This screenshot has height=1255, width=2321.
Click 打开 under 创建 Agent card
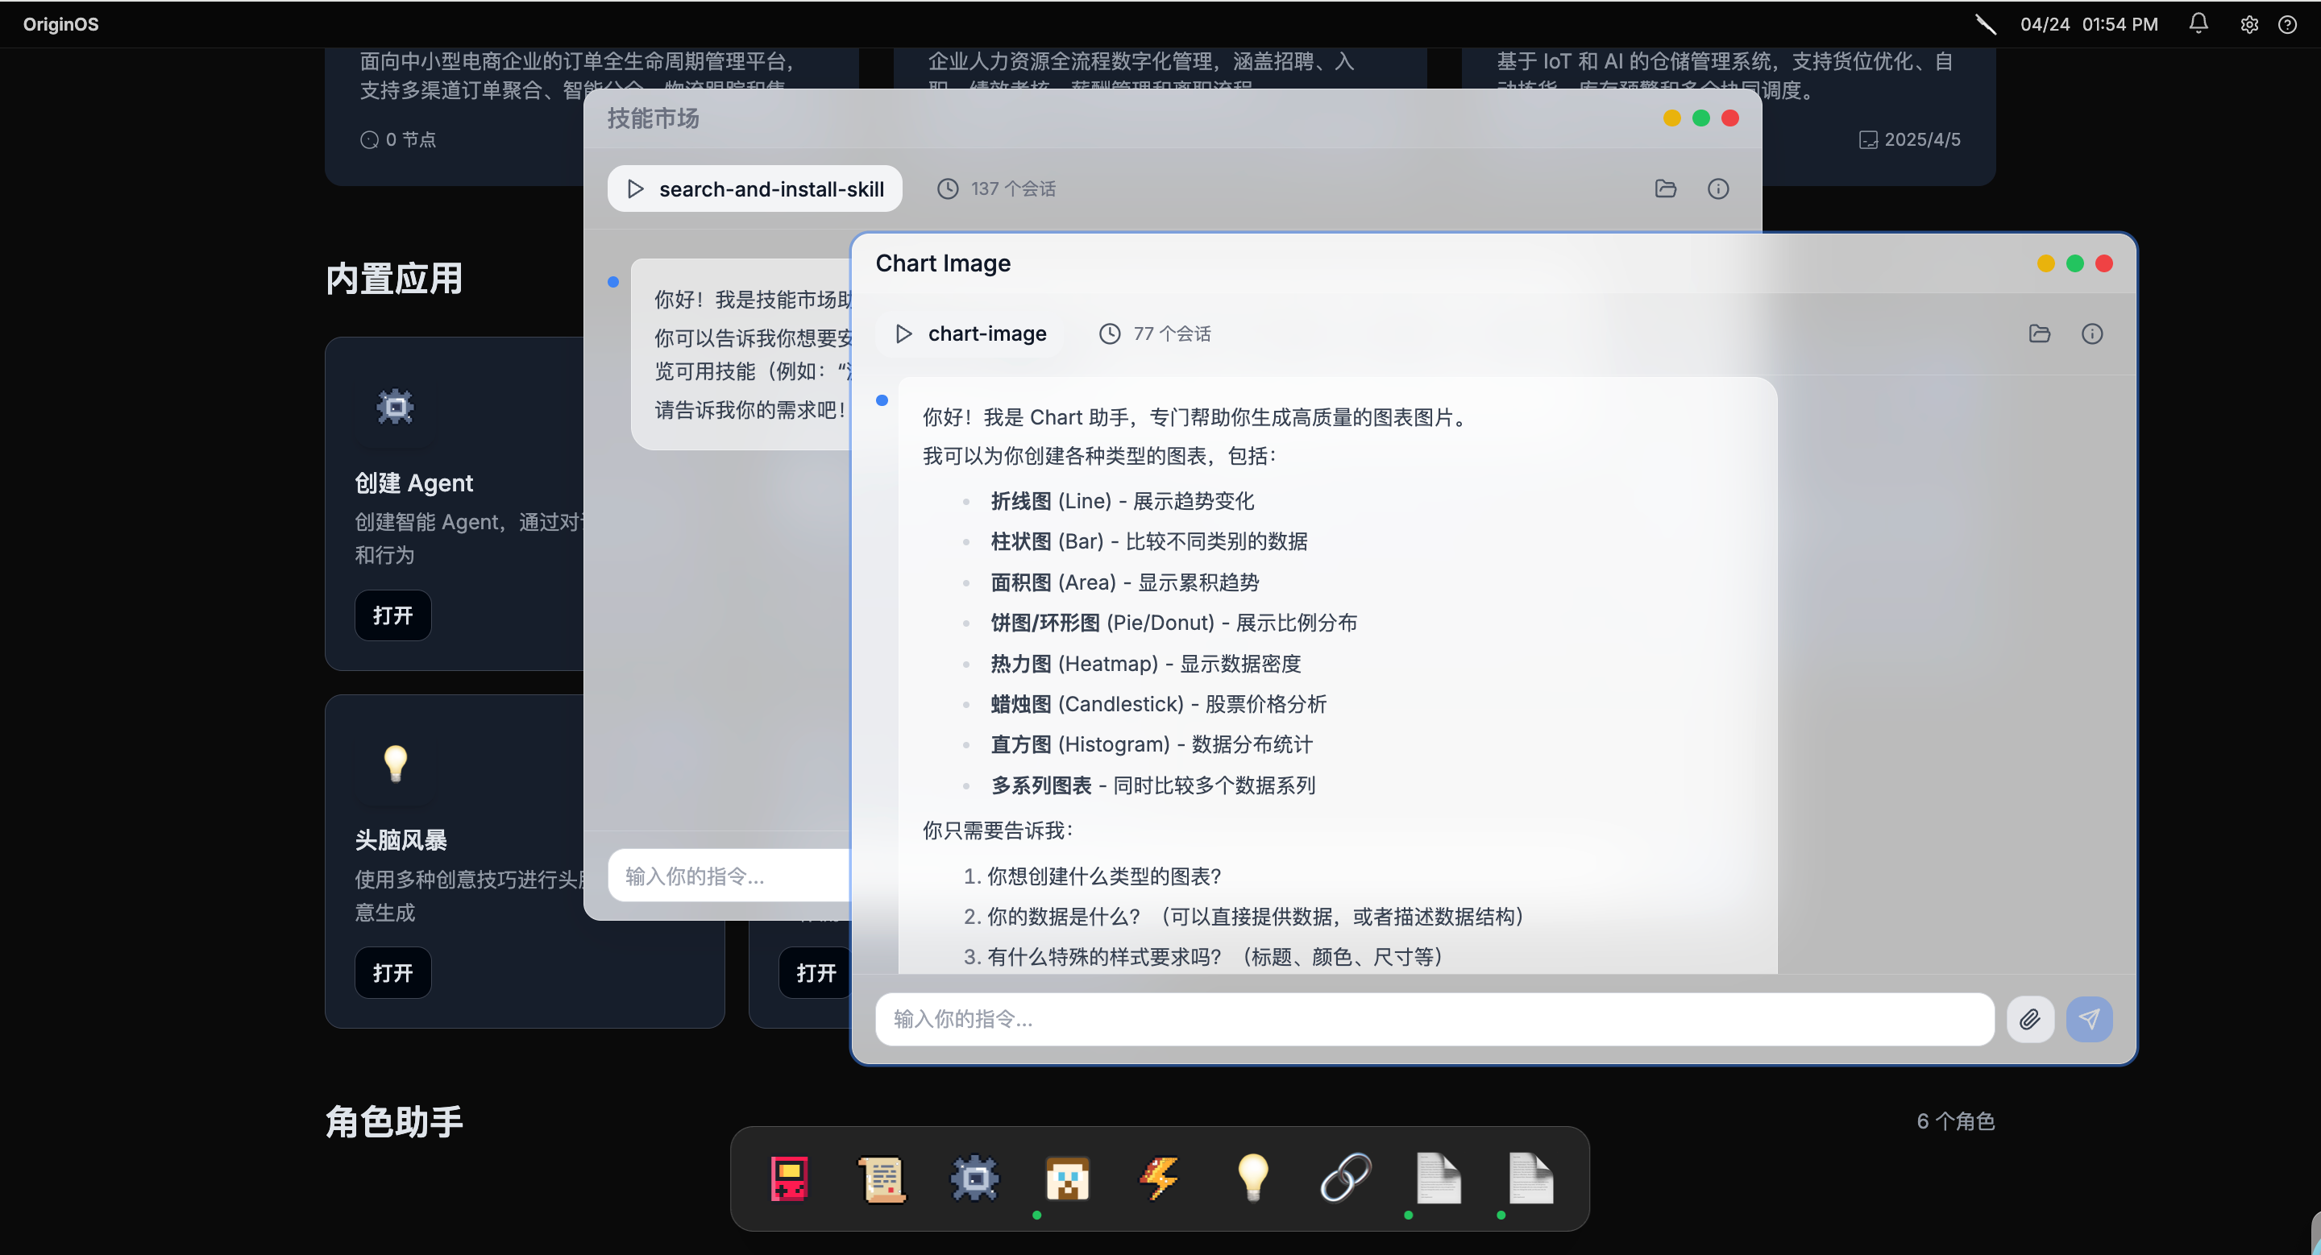pyautogui.click(x=392, y=615)
